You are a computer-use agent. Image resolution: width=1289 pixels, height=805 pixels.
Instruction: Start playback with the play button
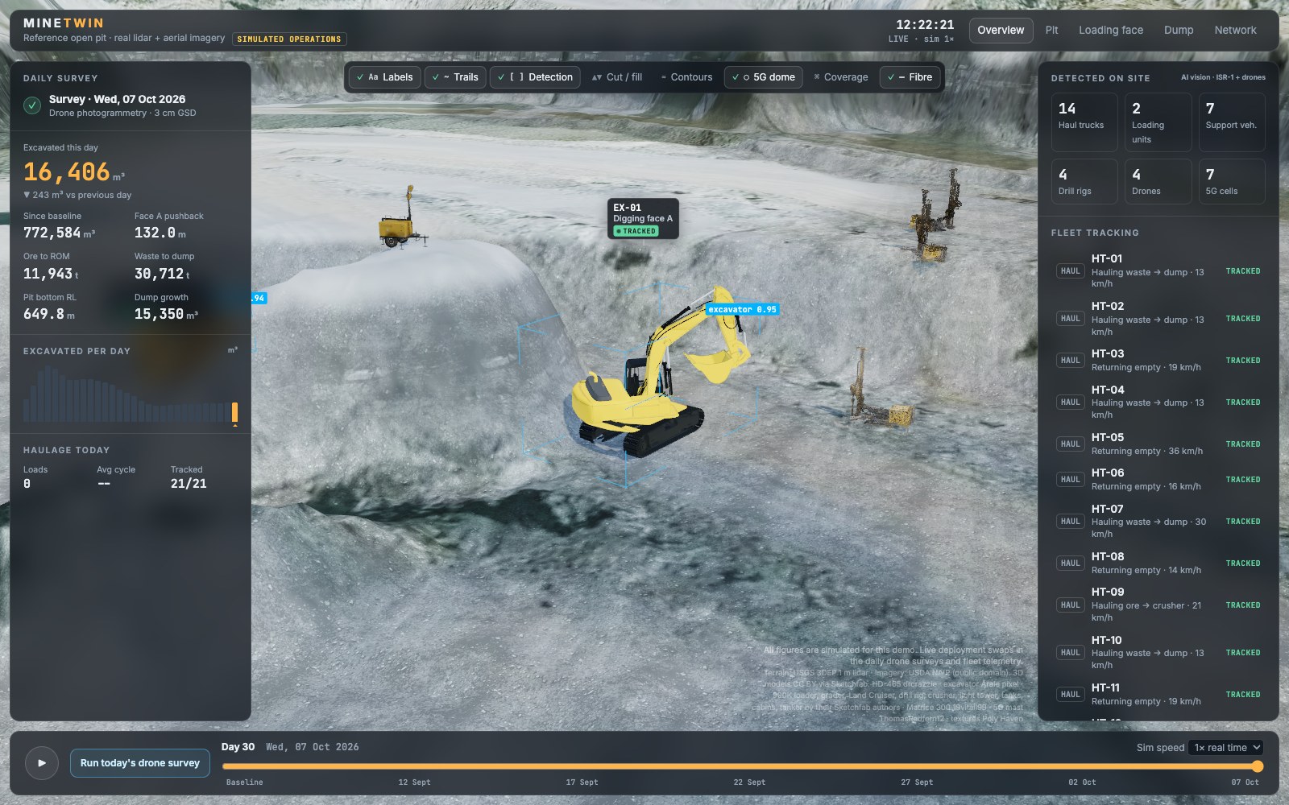pos(42,762)
